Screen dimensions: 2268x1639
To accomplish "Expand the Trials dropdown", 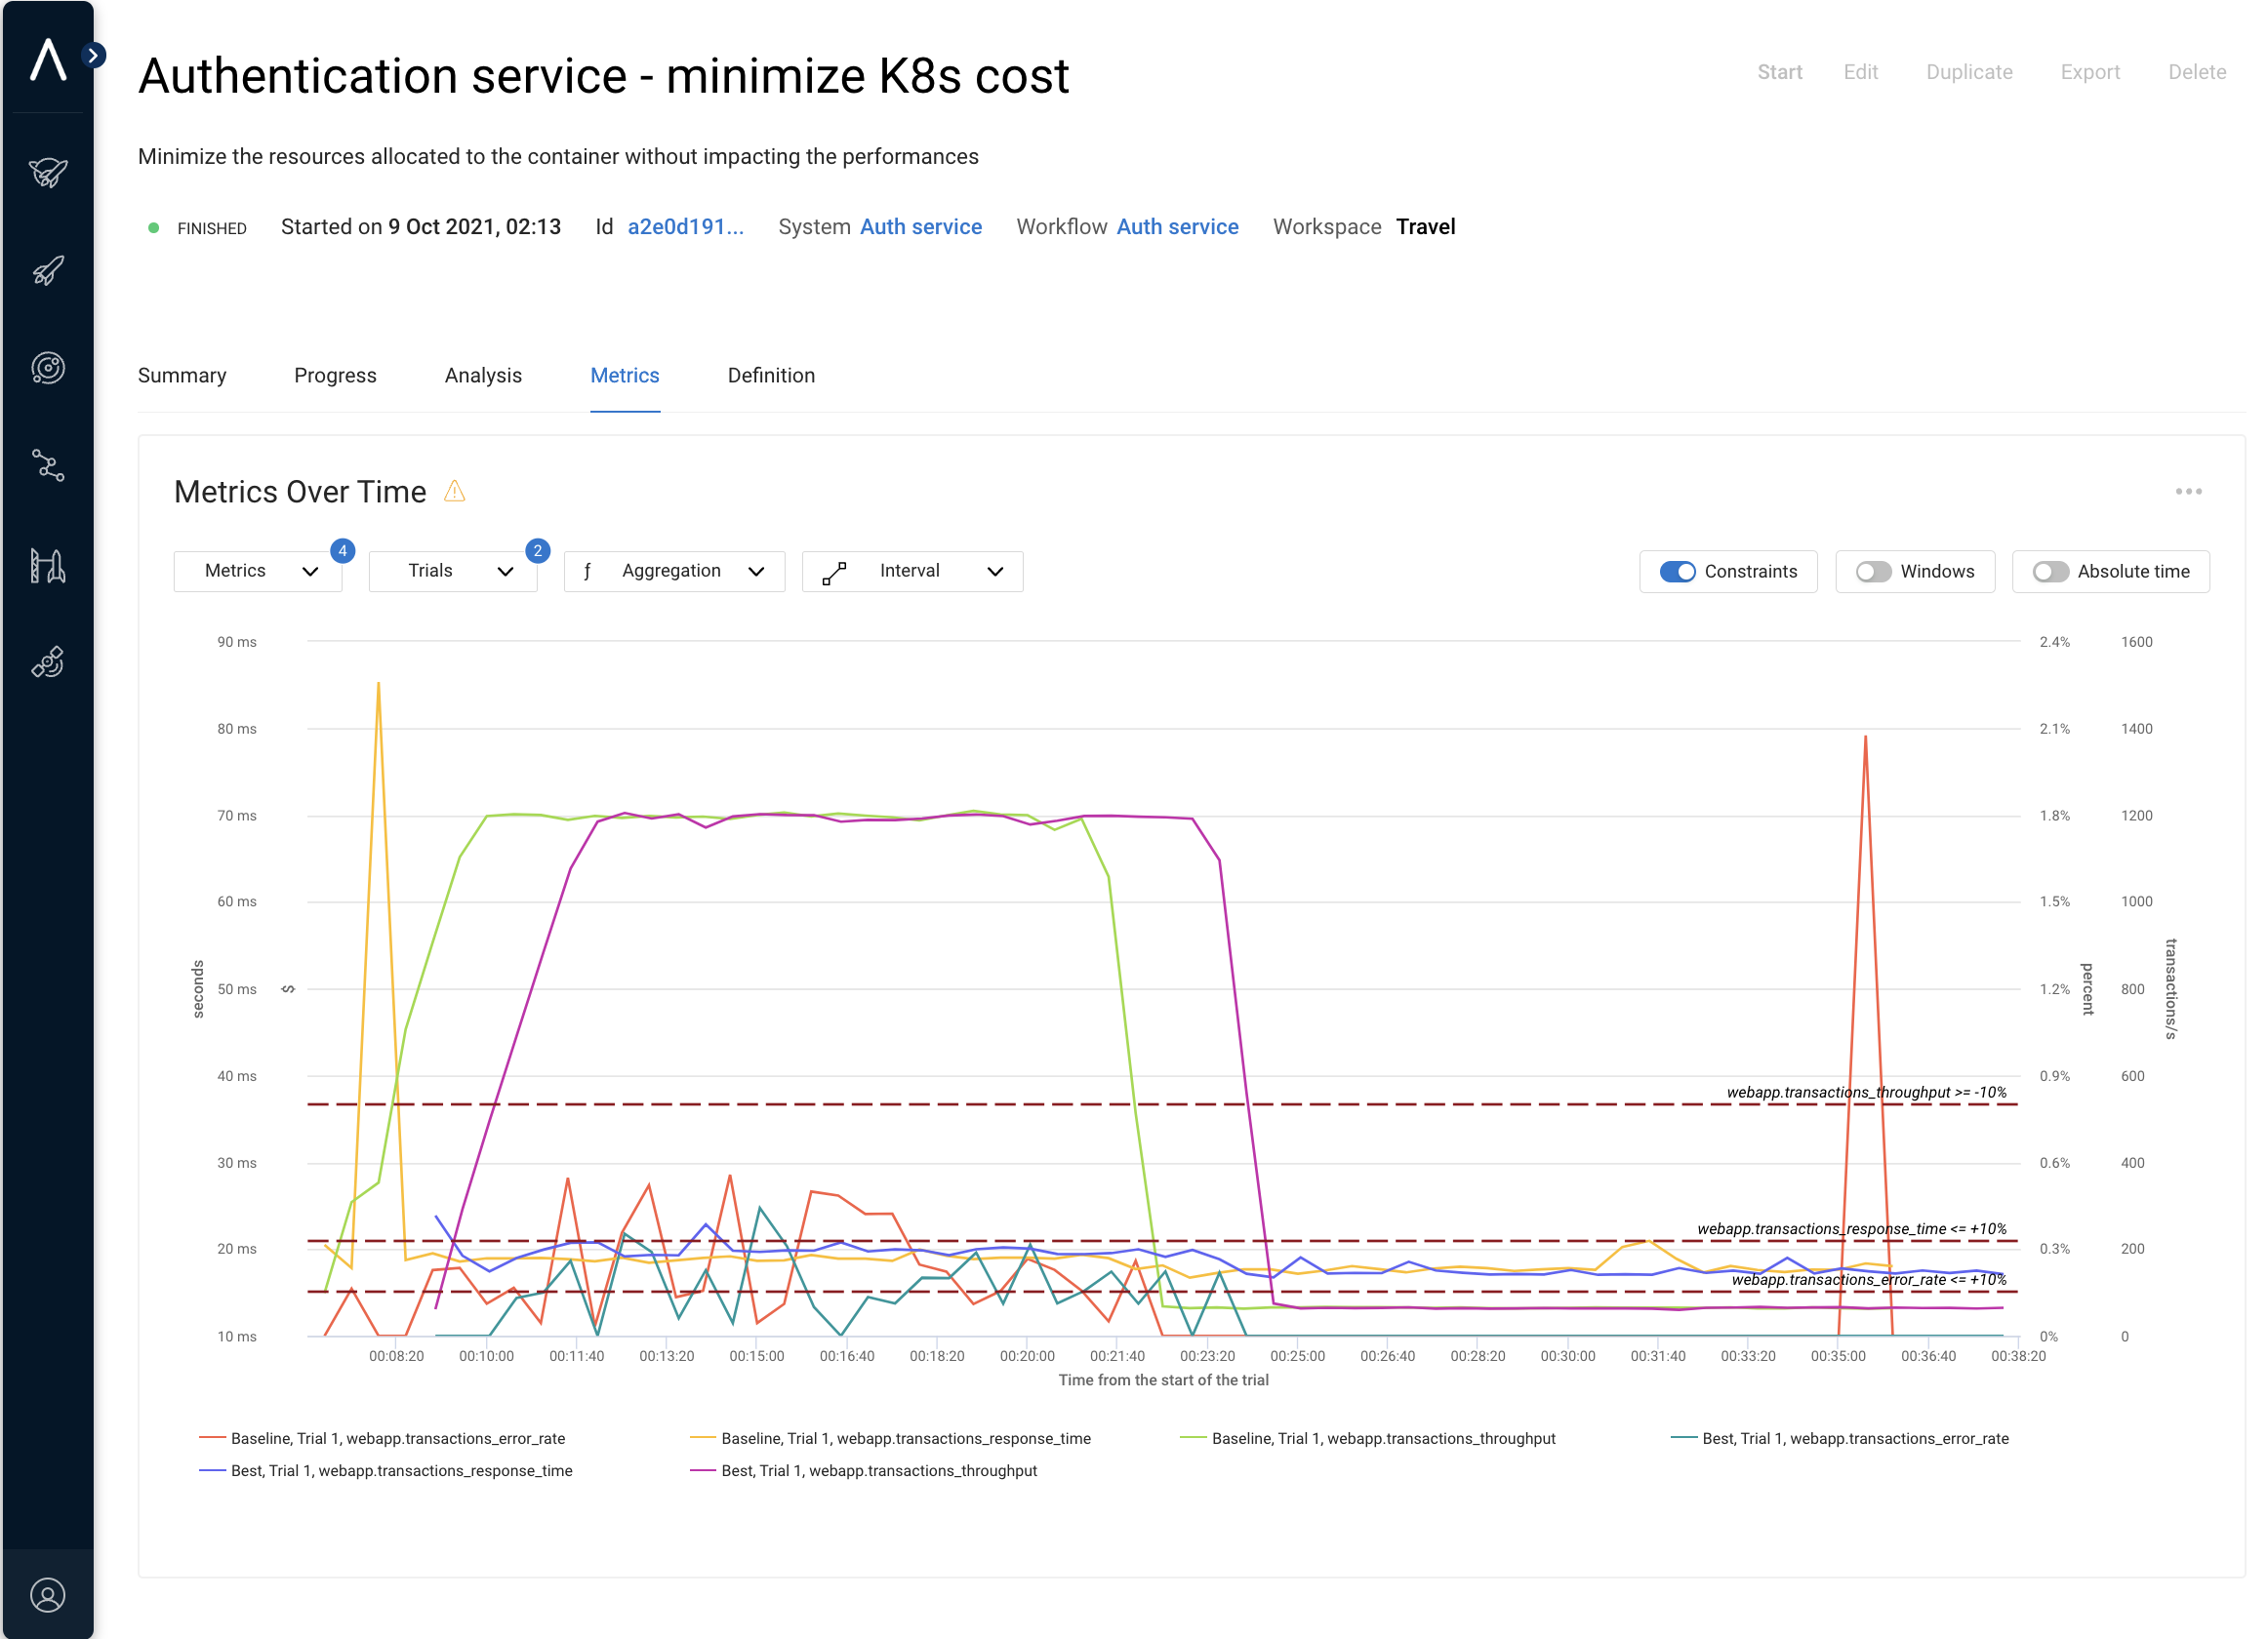I will pyautogui.click(x=453, y=572).
